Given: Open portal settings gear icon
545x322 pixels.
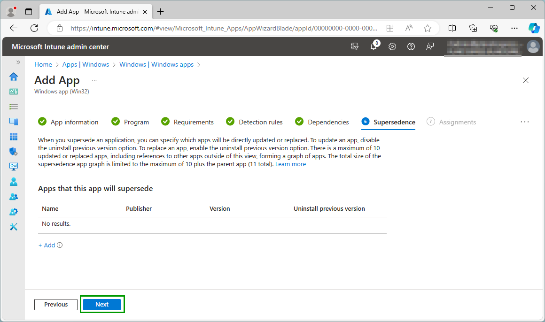Looking at the screenshot, I should pyautogui.click(x=392, y=46).
